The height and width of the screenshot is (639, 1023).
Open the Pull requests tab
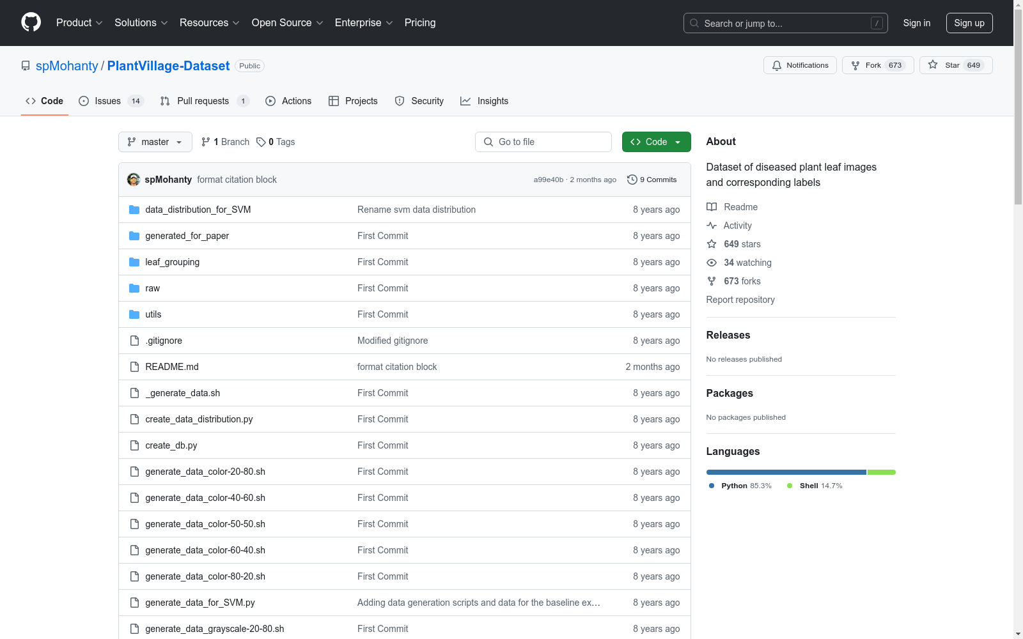pos(205,101)
